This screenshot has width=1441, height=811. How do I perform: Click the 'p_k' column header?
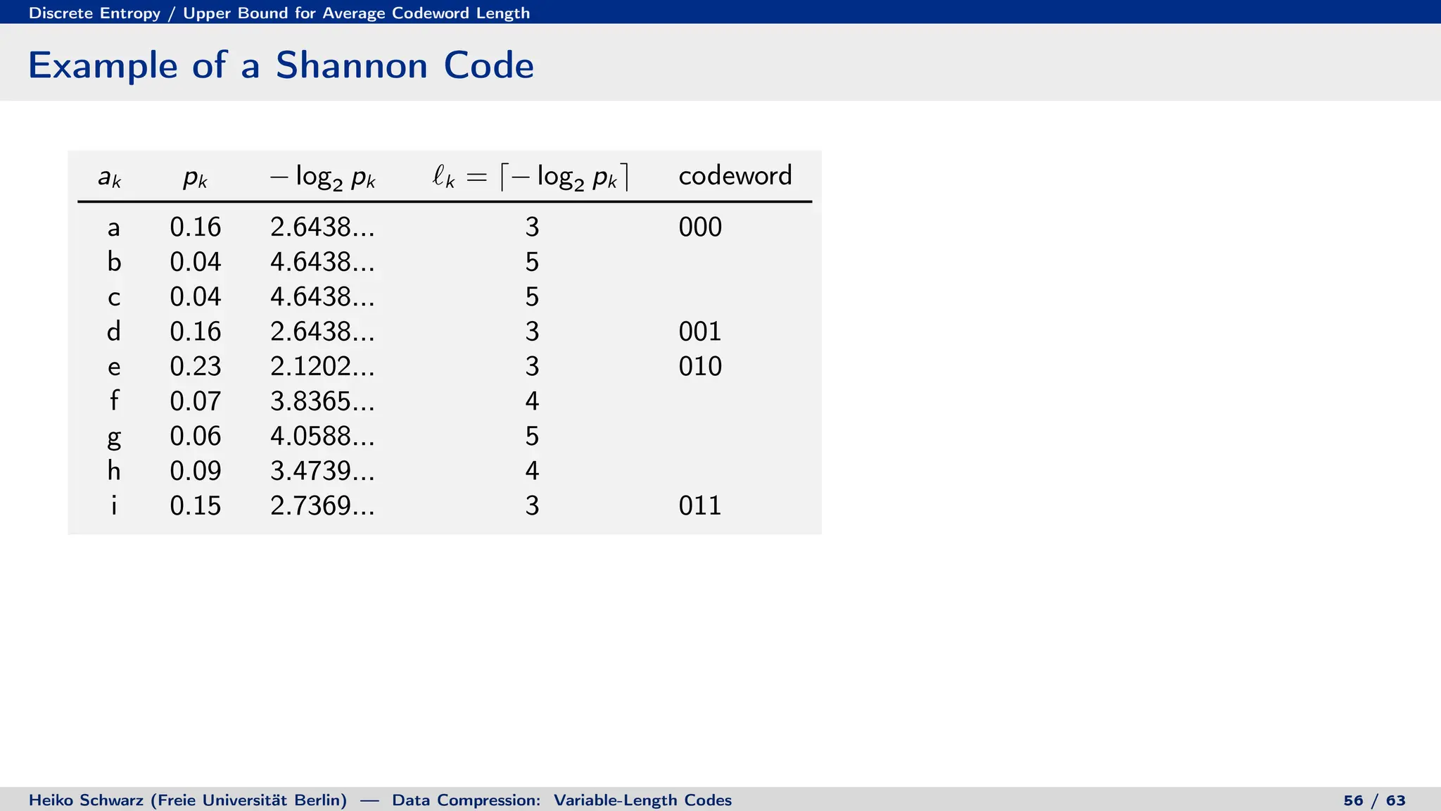point(196,179)
